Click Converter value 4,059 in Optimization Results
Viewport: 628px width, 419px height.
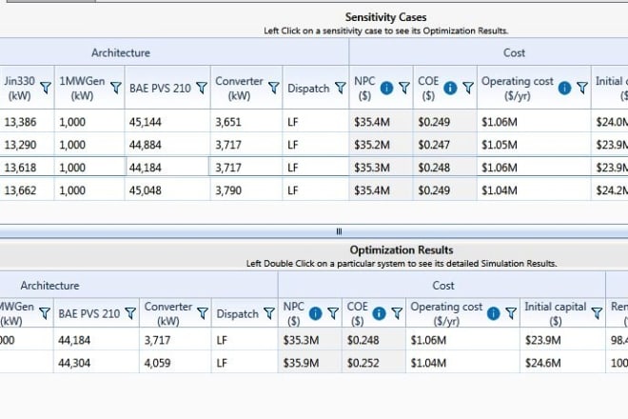point(157,363)
